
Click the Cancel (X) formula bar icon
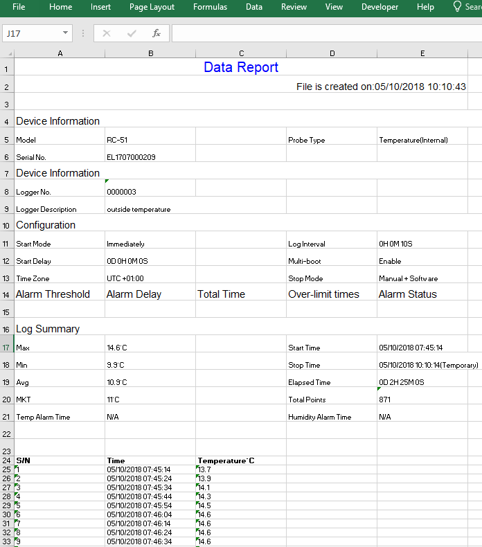pos(107,33)
